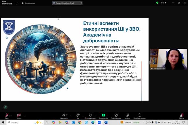This screenshot has width=188, height=125.
Task: Open the Приложения apps icon
Action: click(116, 115)
